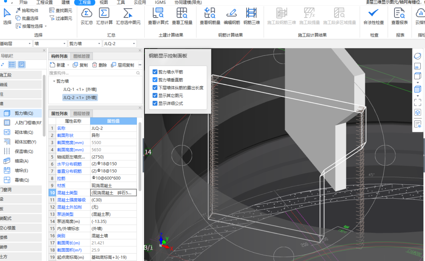Screen dimensions: 425x261
Task: Select JLQ-1 <1> [外墙] in component list
Action: point(80,90)
